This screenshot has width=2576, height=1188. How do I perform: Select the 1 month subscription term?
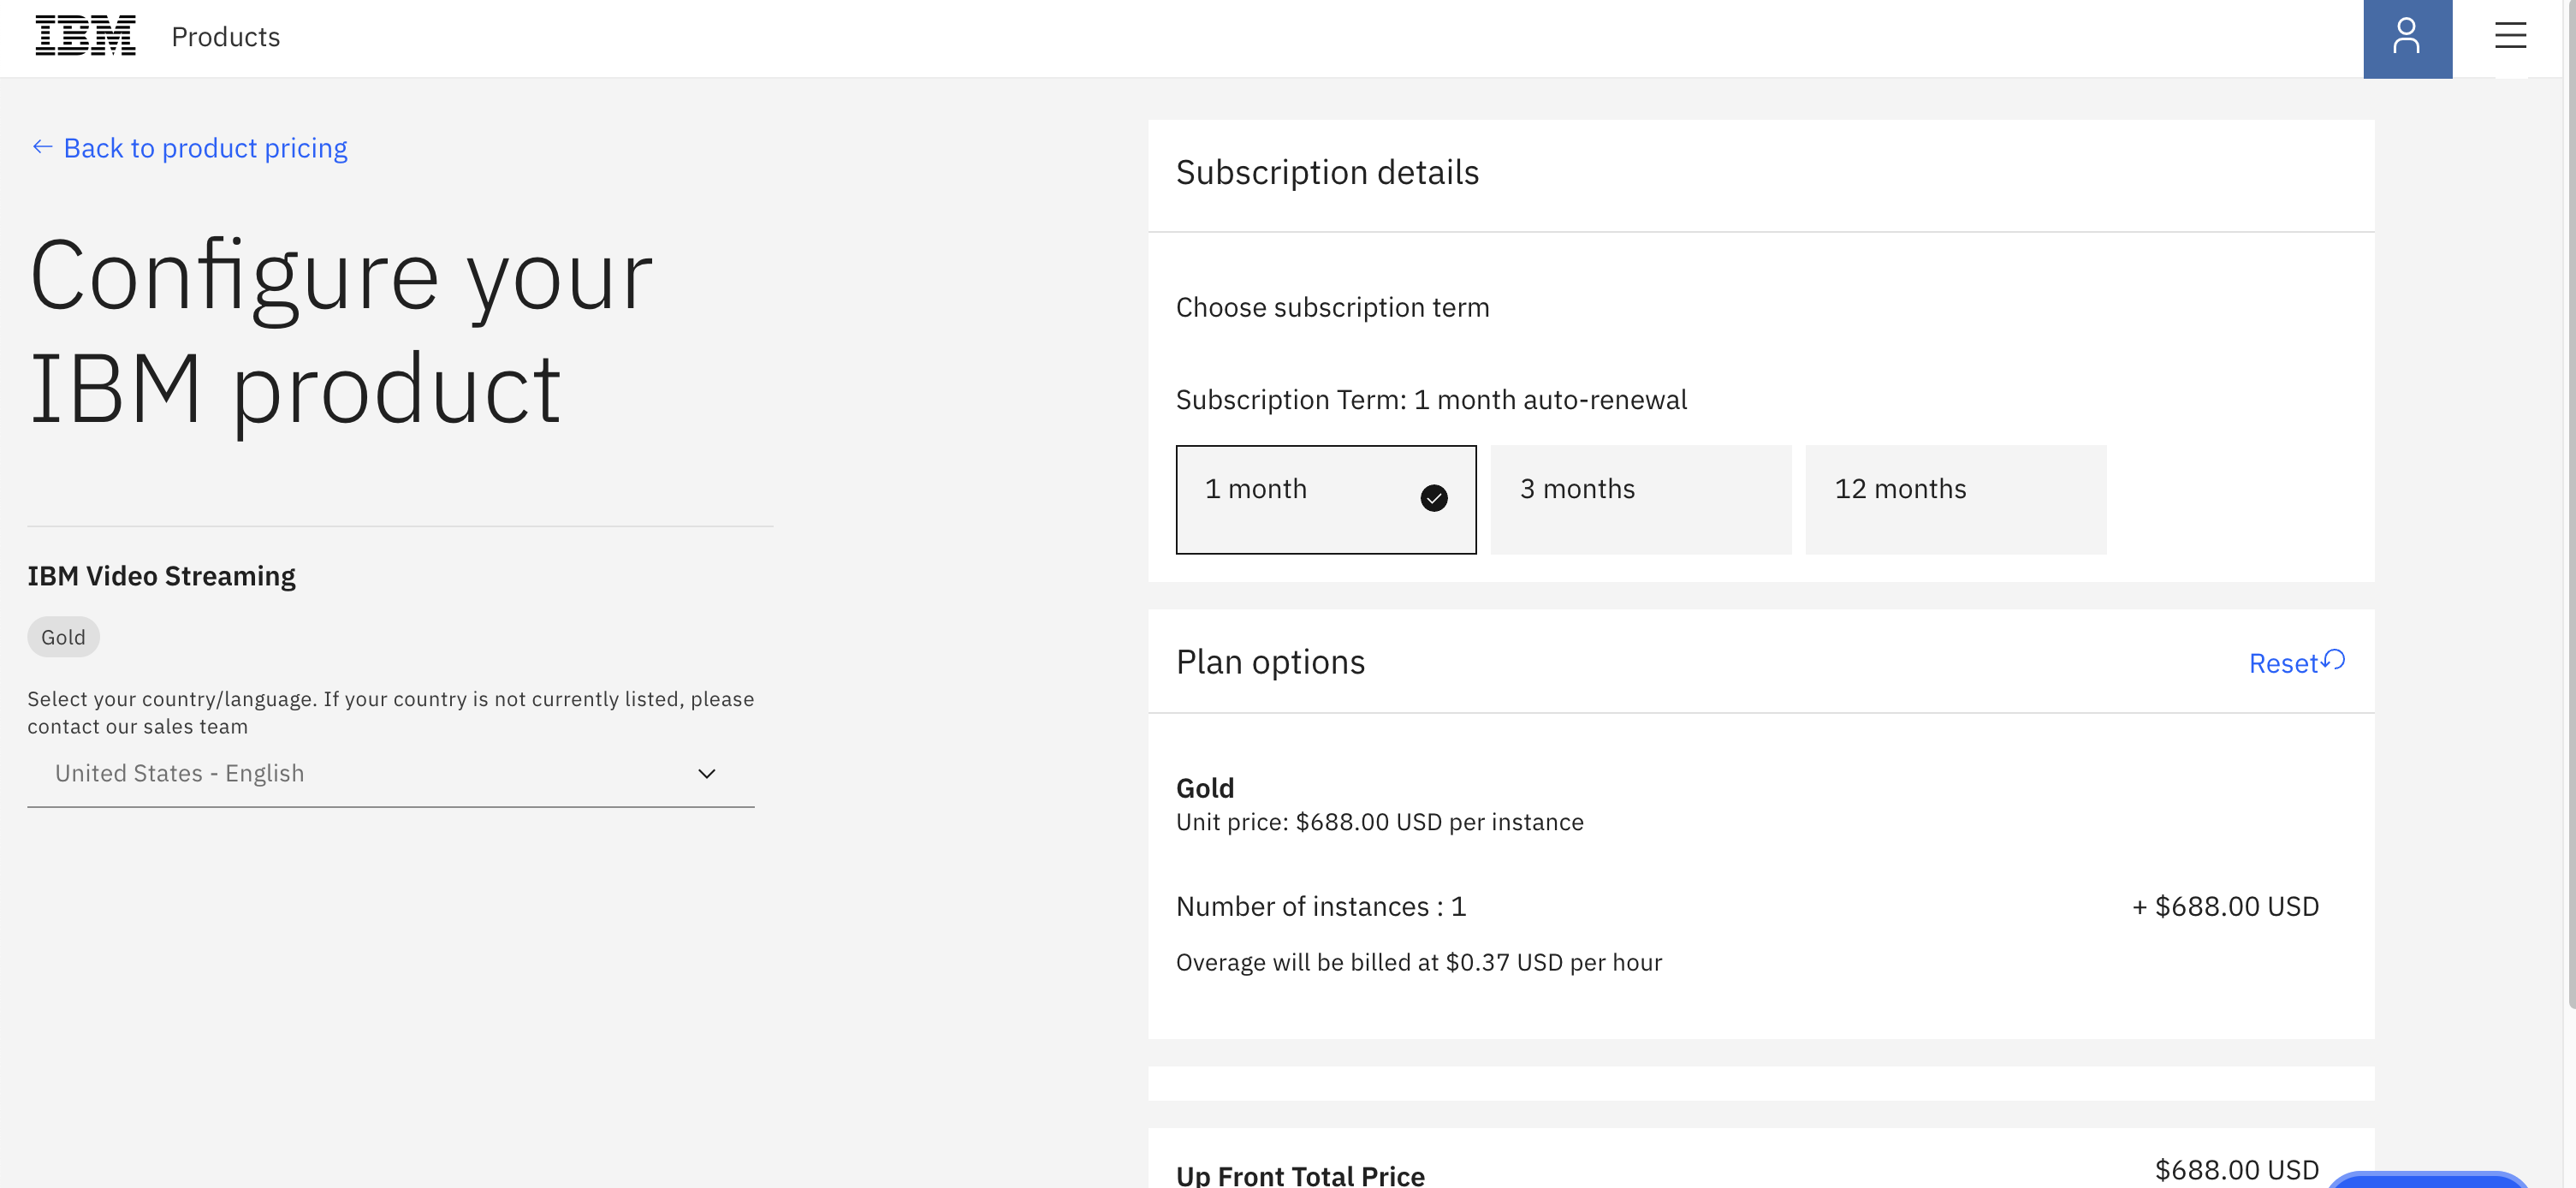1325,499
